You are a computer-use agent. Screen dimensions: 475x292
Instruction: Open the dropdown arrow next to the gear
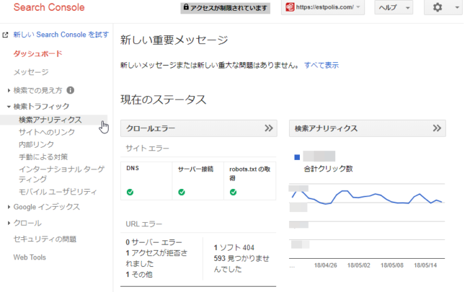(457, 7)
